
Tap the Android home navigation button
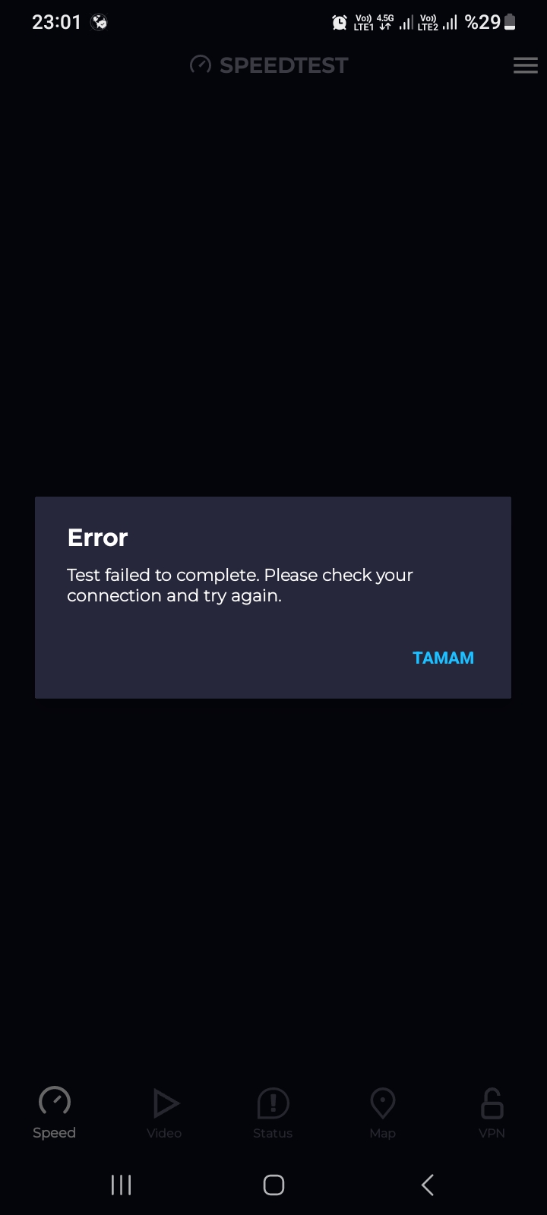click(x=273, y=1185)
